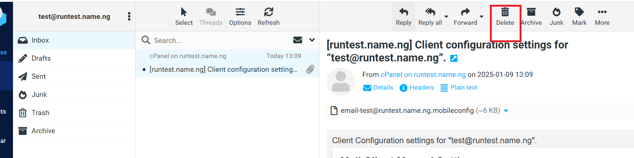Activate the Select tool in the list toolbar
The height and width of the screenshot is (158, 634).
184,17
